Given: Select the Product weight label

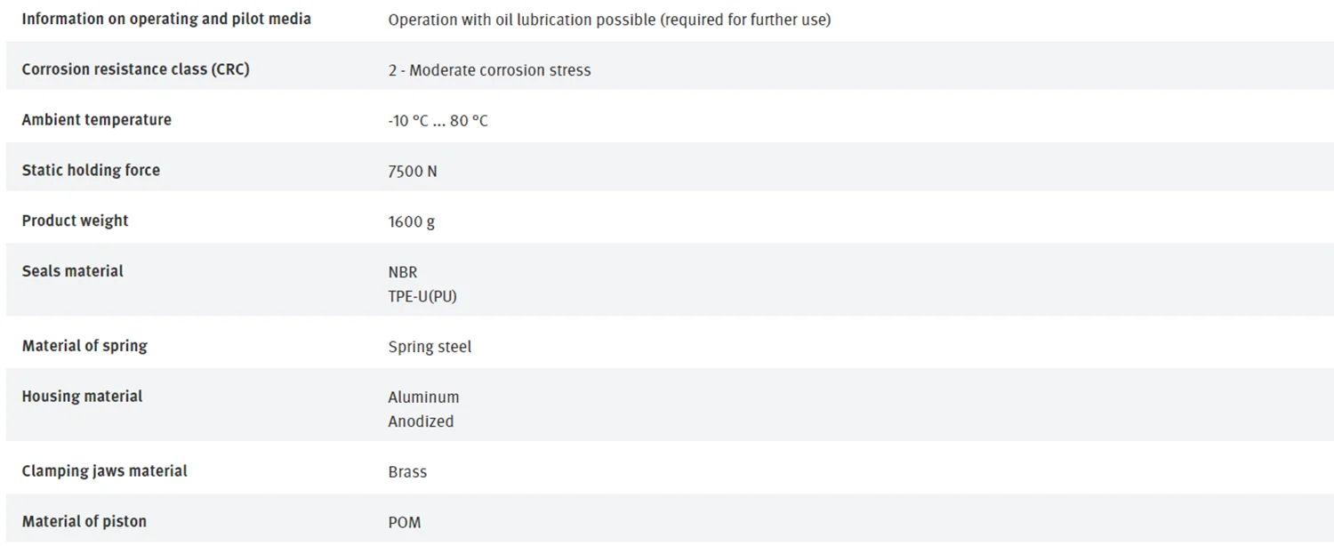Looking at the screenshot, I should coord(75,221).
